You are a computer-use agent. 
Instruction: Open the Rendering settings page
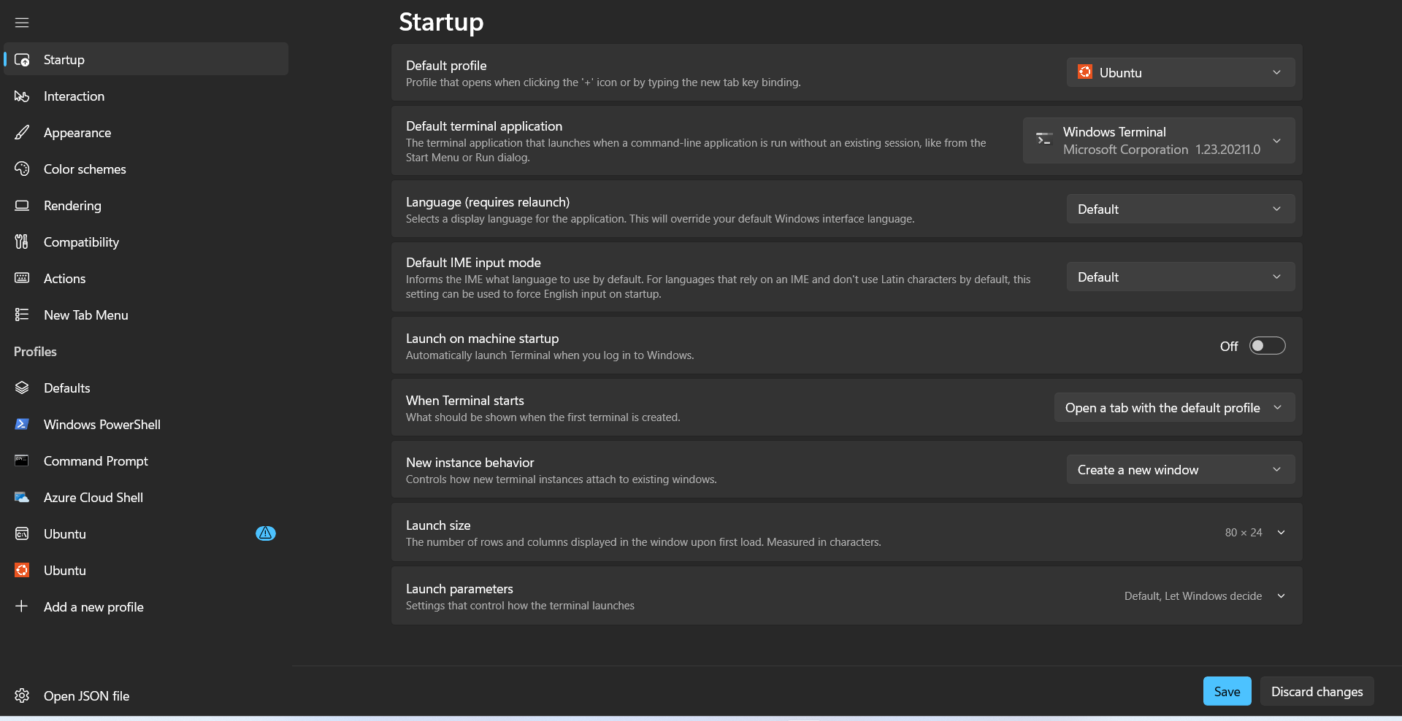click(x=146, y=205)
